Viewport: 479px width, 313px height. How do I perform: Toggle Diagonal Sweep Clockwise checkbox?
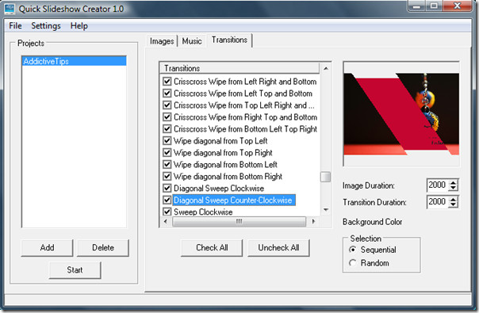(167, 188)
